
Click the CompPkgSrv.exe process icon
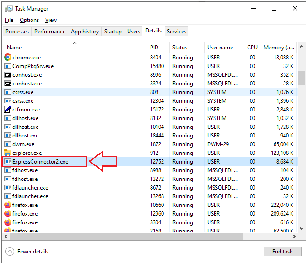(x=8, y=66)
